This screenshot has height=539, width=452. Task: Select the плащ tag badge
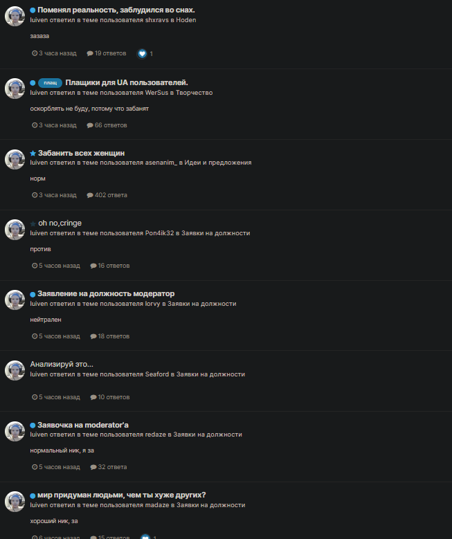51,83
